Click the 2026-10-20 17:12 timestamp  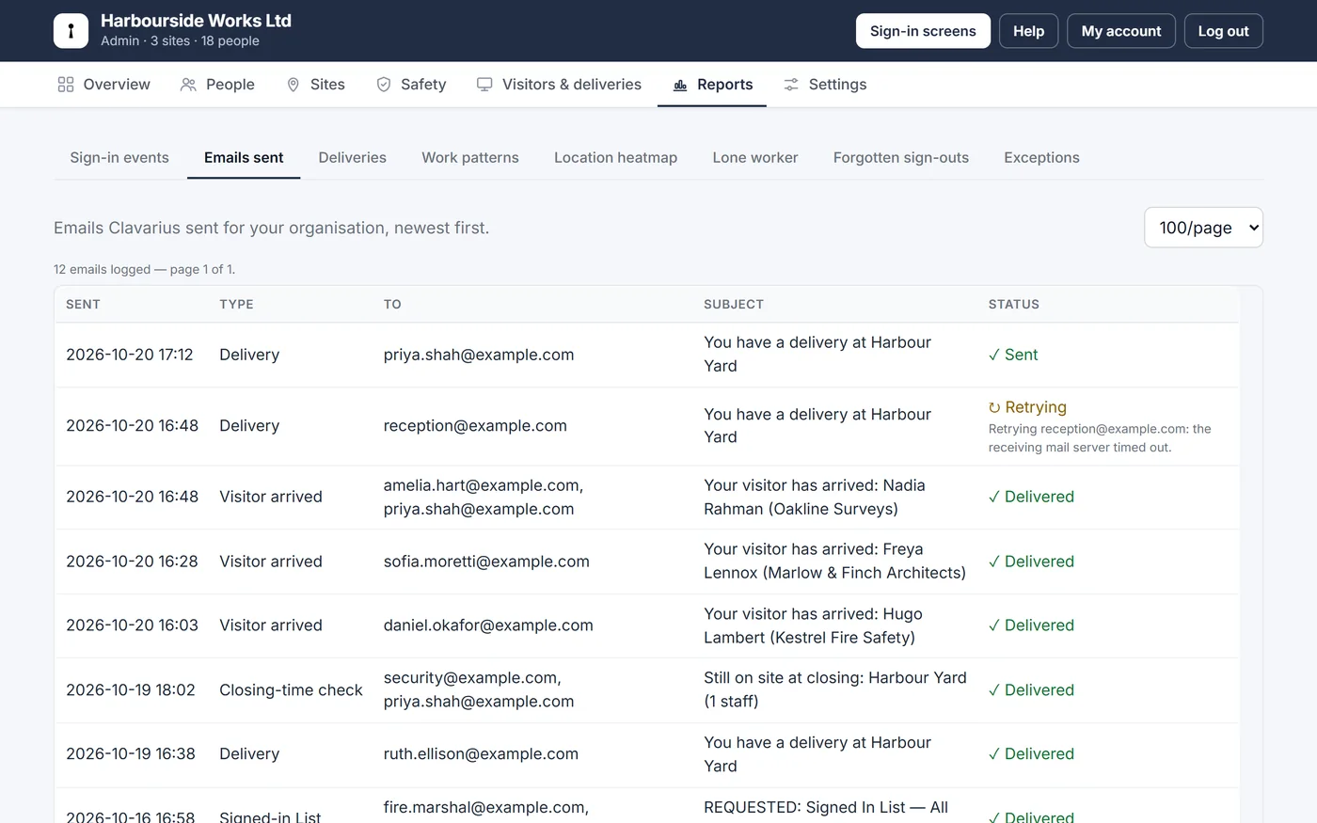[130, 355]
